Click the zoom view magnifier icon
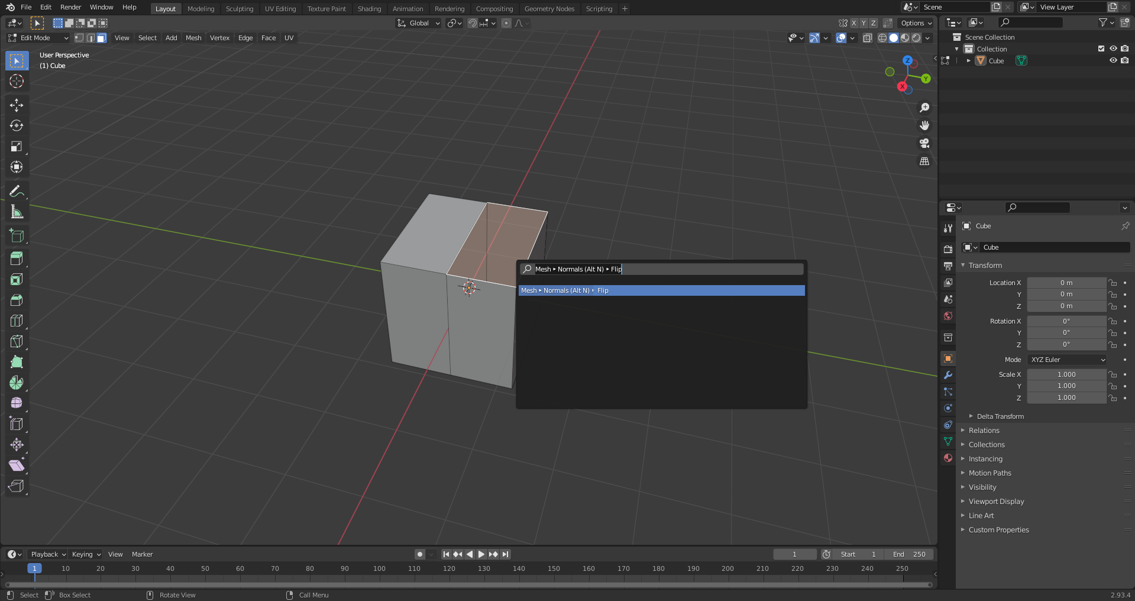 pos(924,108)
